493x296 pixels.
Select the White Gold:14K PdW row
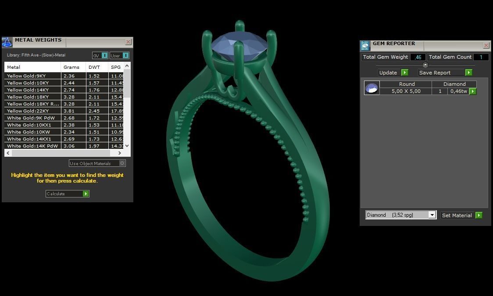tap(64, 146)
